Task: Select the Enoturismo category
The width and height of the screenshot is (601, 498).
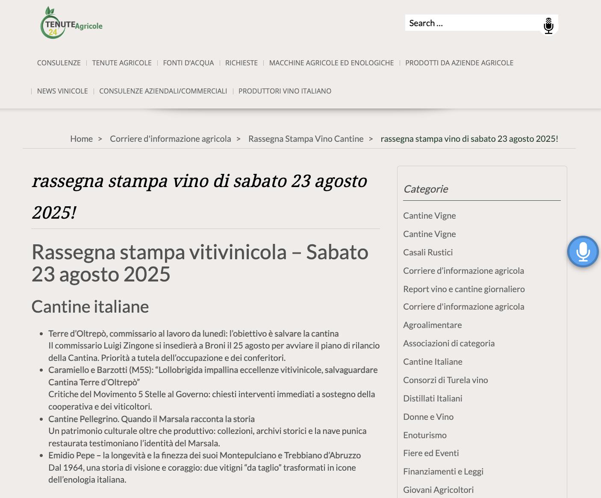Action: tap(425, 435)
